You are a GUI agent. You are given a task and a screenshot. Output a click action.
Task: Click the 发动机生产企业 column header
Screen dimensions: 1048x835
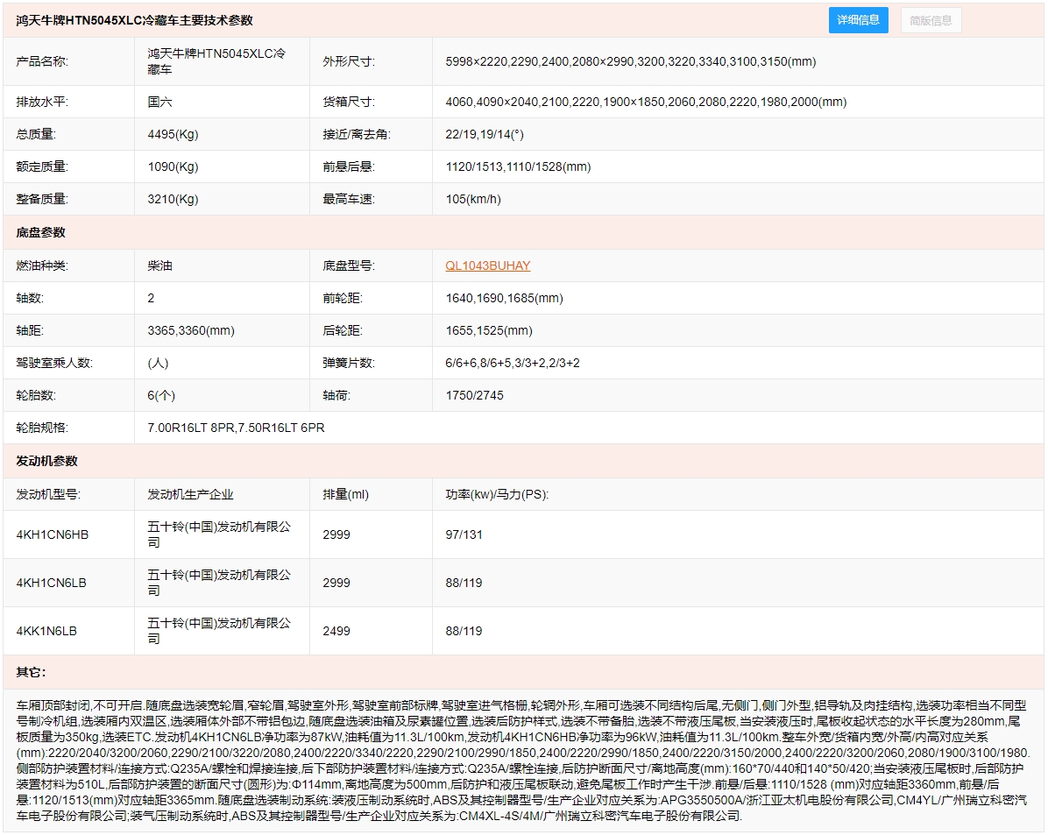pyautogui.click(x=190, y=495)
